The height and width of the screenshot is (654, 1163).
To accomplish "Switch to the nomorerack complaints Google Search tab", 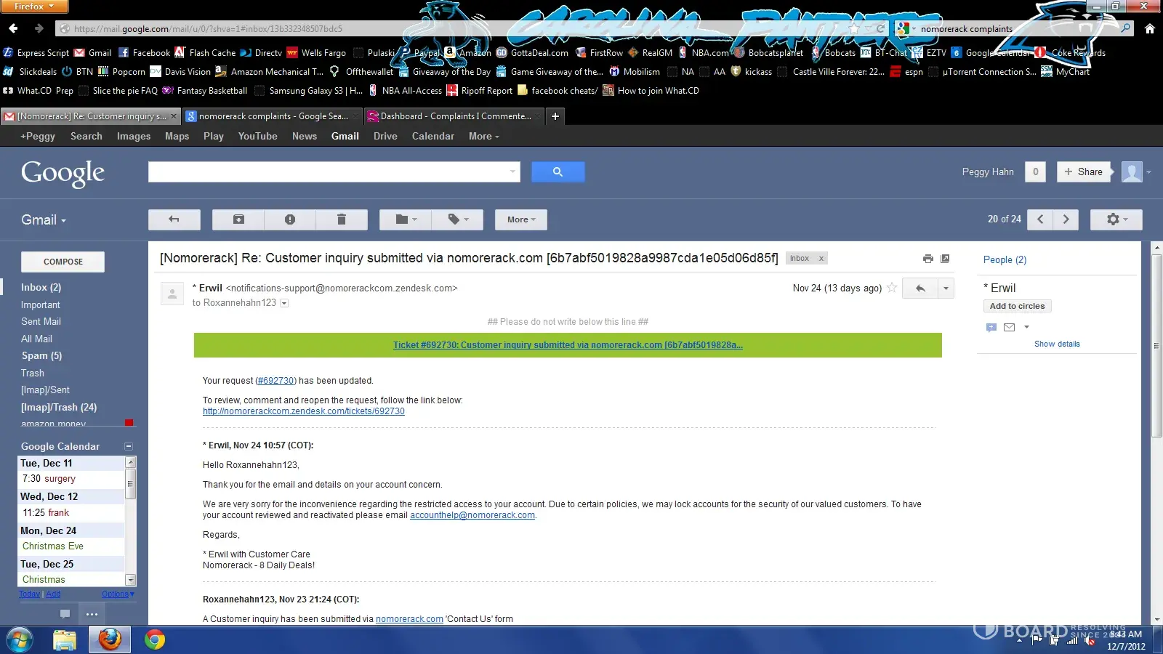I will pos(273,116).
